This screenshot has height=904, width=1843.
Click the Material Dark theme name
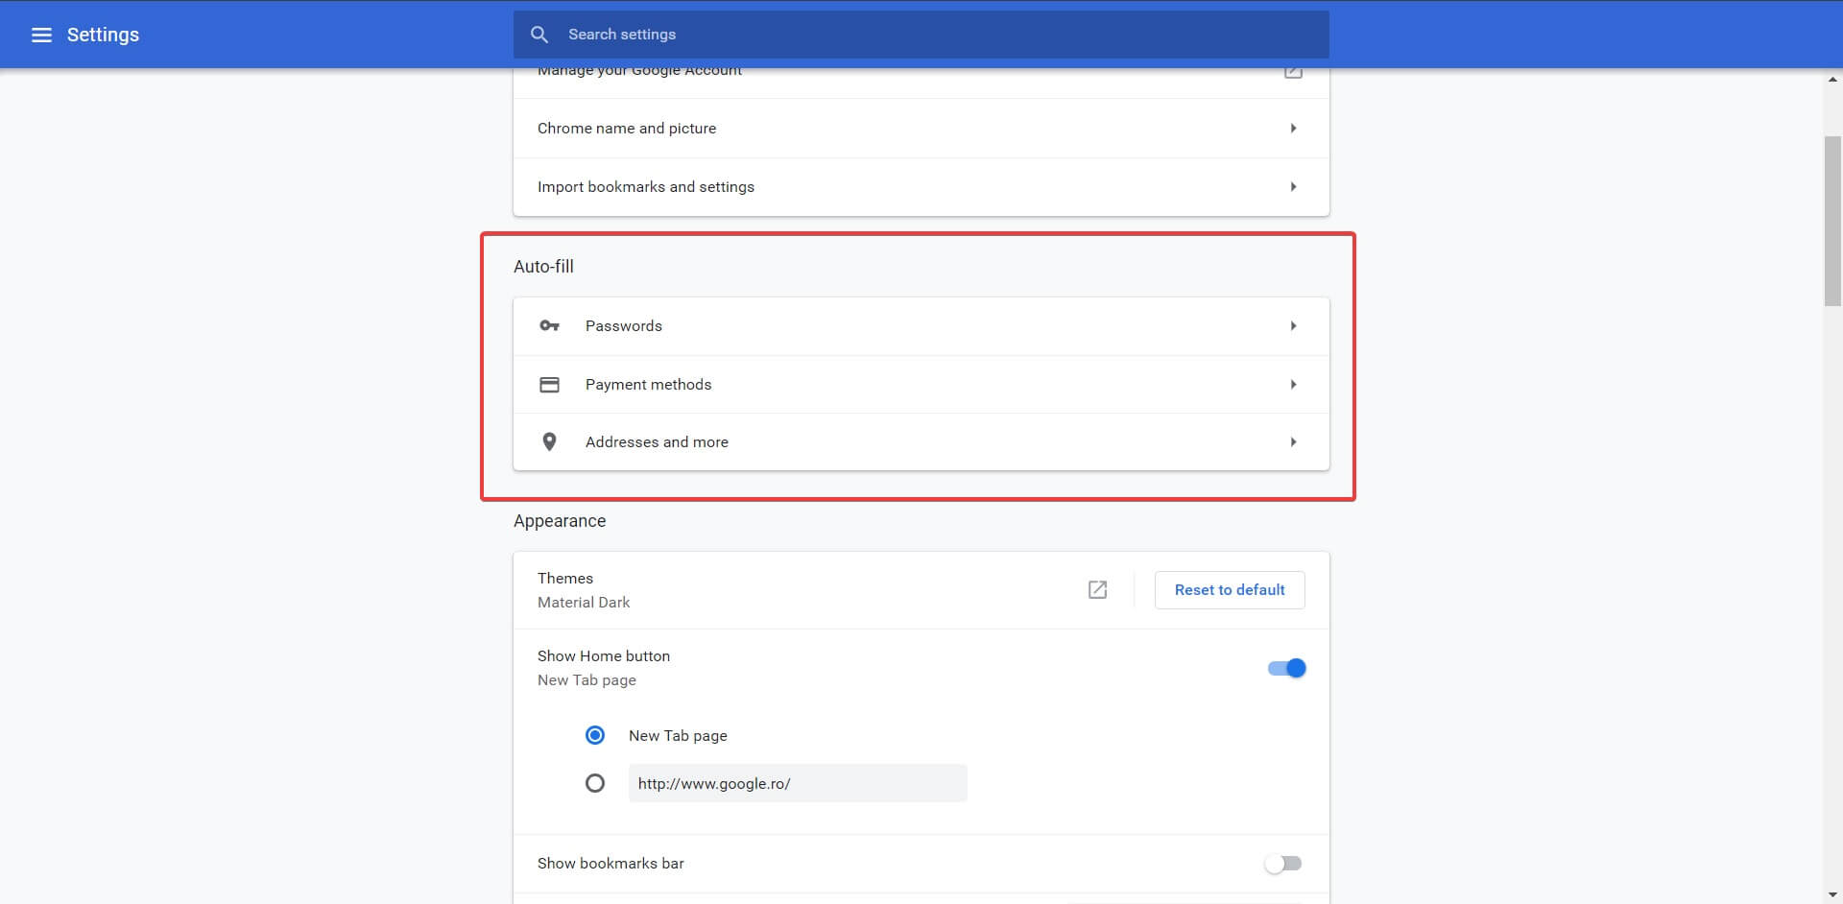tap(584, 603)
